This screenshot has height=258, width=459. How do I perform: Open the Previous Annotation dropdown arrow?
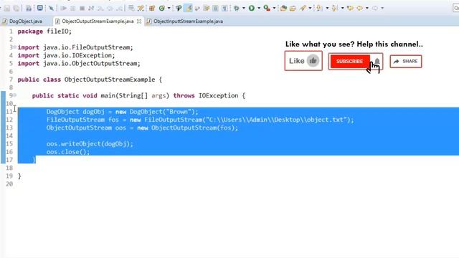pyautogui.click(x=342, y=8)
